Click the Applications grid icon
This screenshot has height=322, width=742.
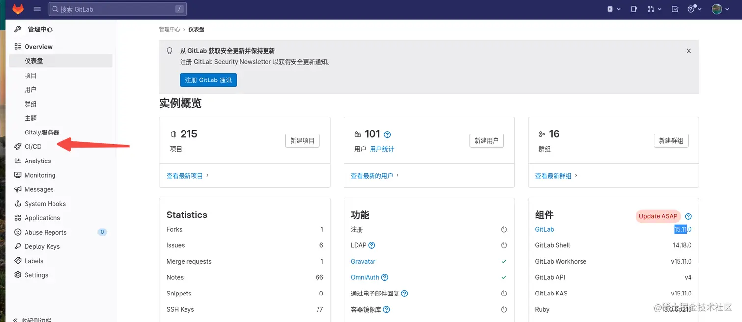coord(18,217)
